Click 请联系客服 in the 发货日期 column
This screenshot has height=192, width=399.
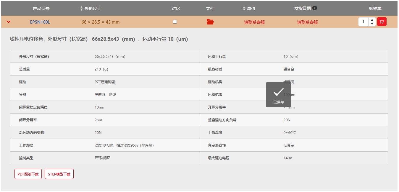(307, 22)
